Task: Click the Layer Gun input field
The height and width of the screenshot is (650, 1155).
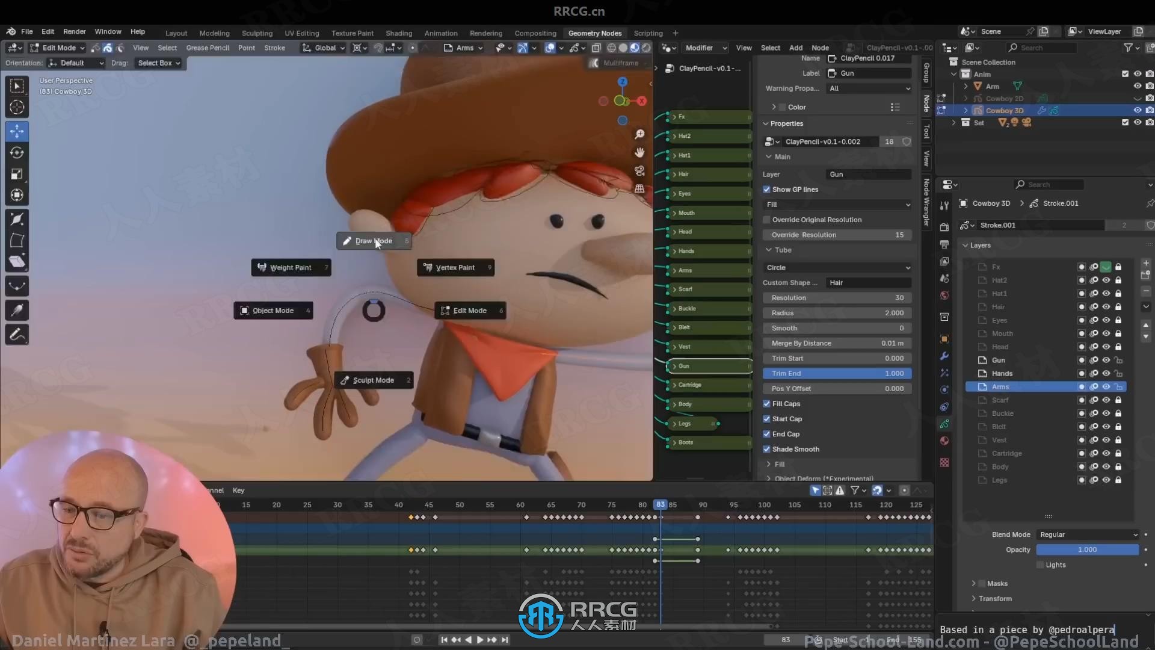Action: [x=869, y=175]
